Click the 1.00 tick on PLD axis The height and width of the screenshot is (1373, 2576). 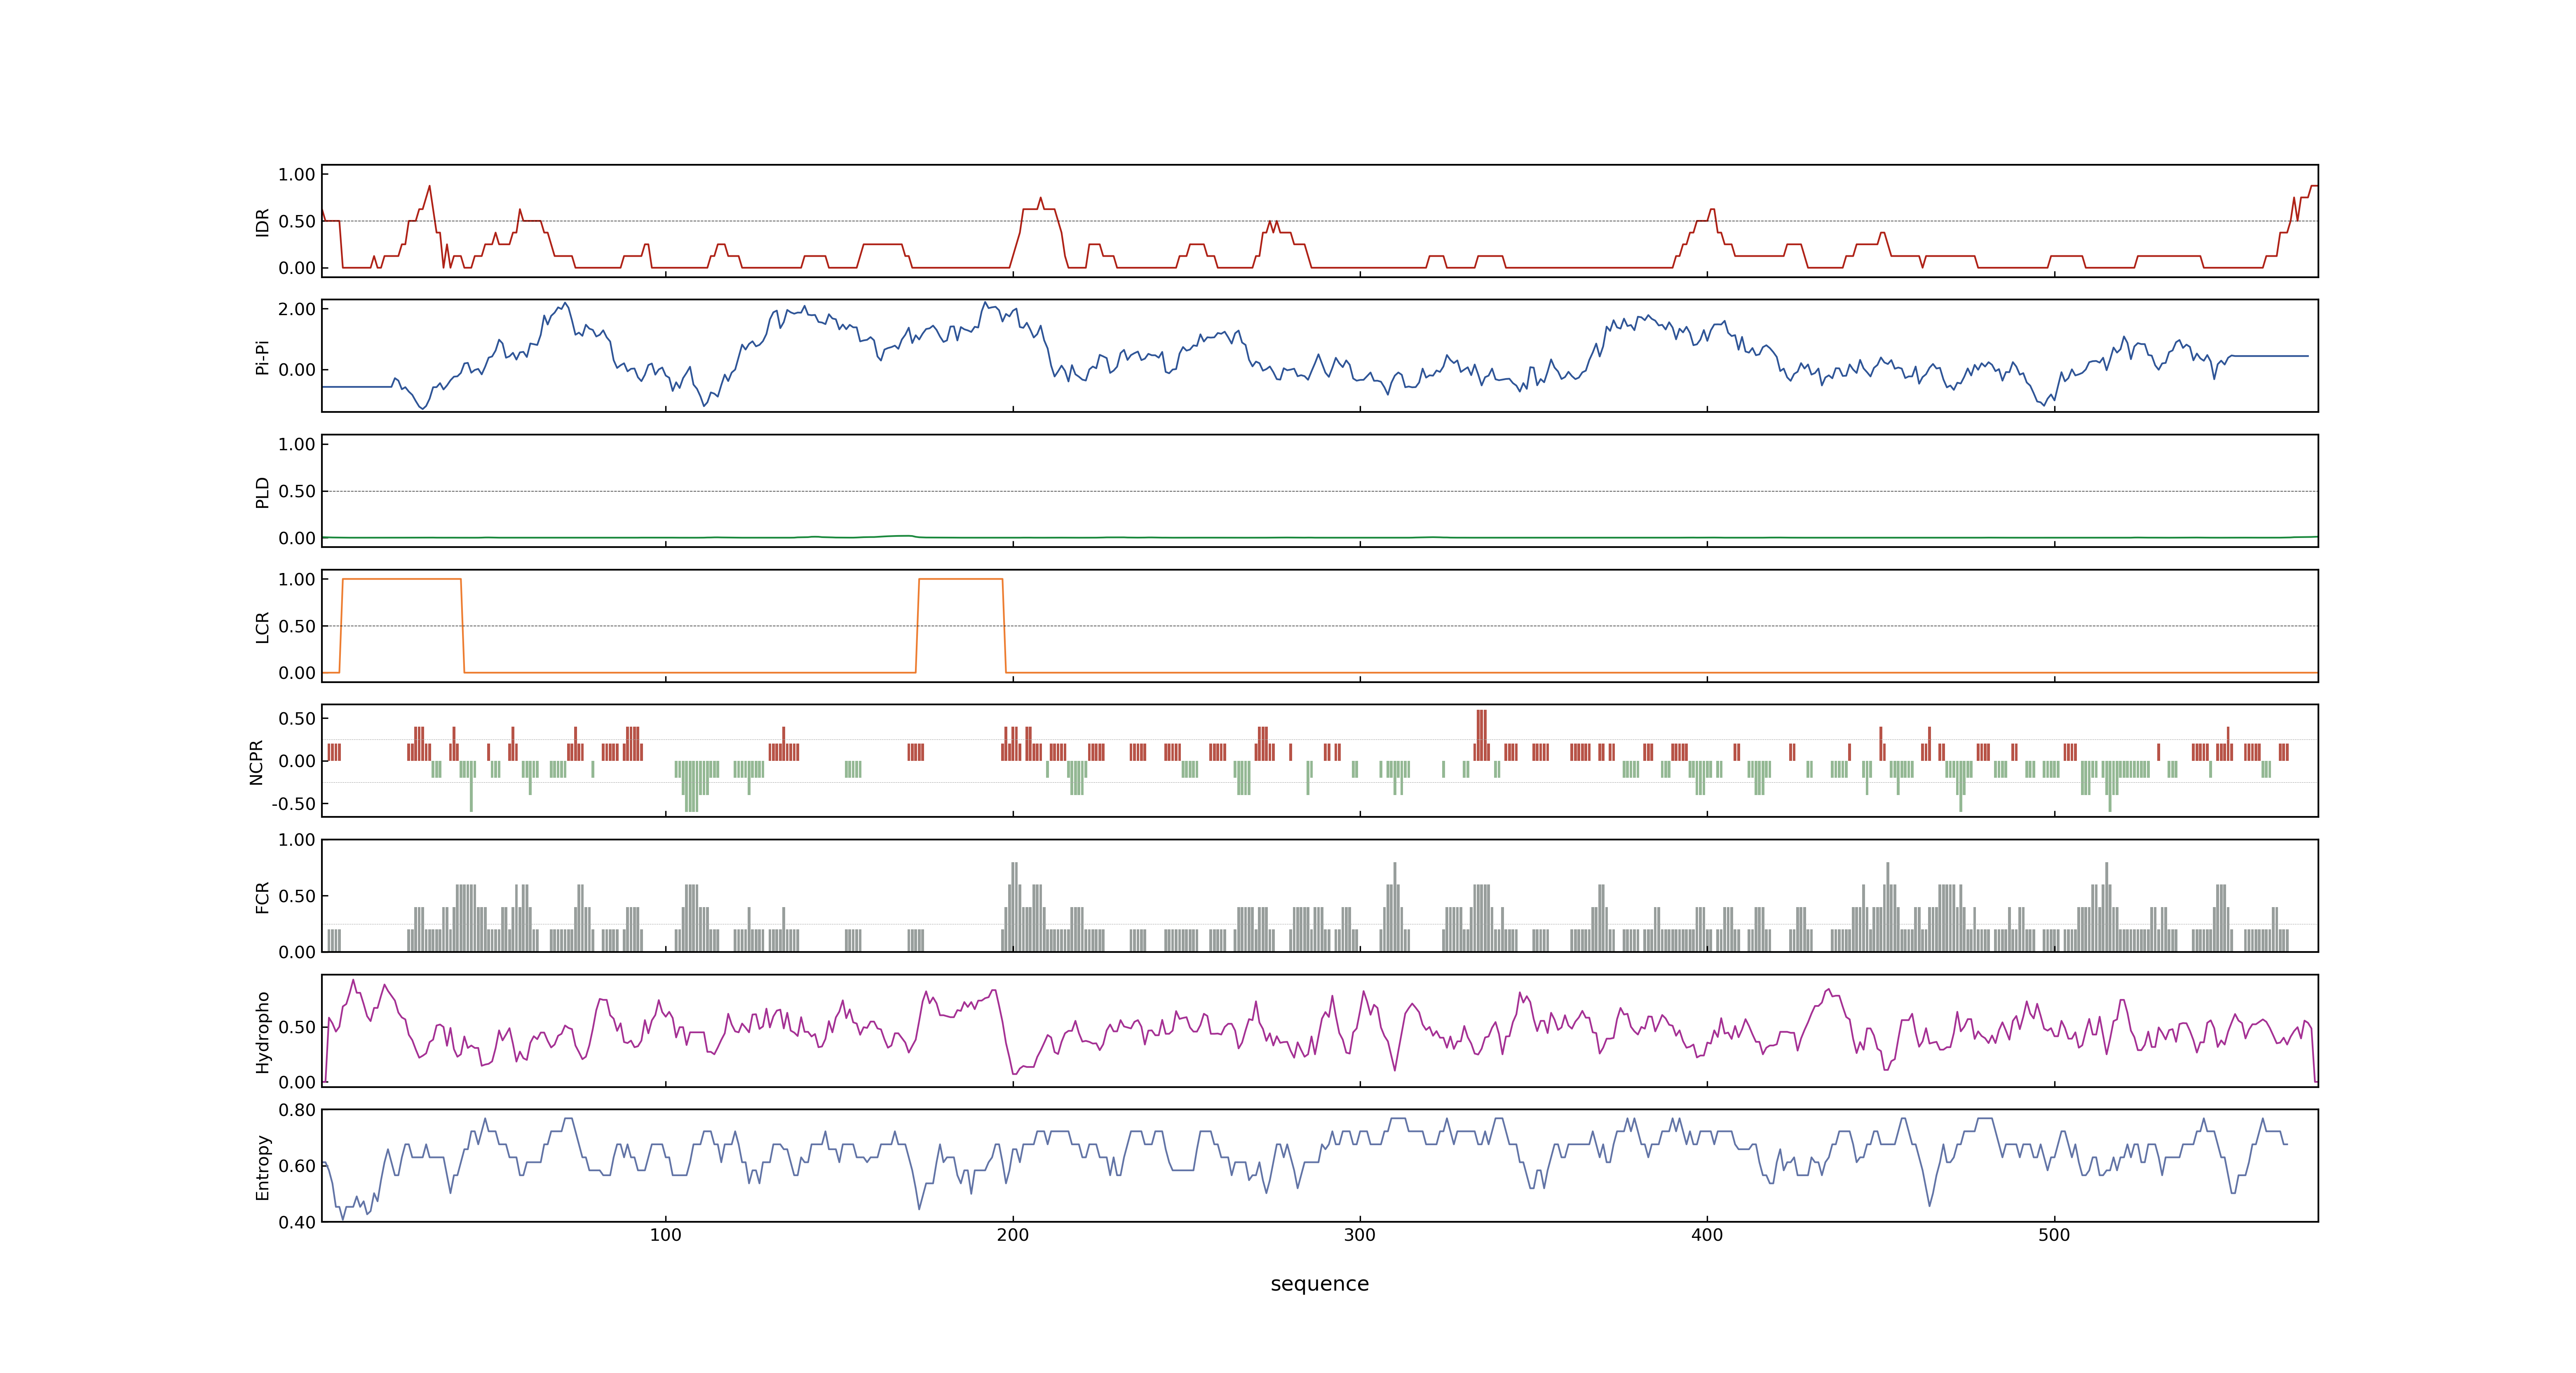coord(297,444)
